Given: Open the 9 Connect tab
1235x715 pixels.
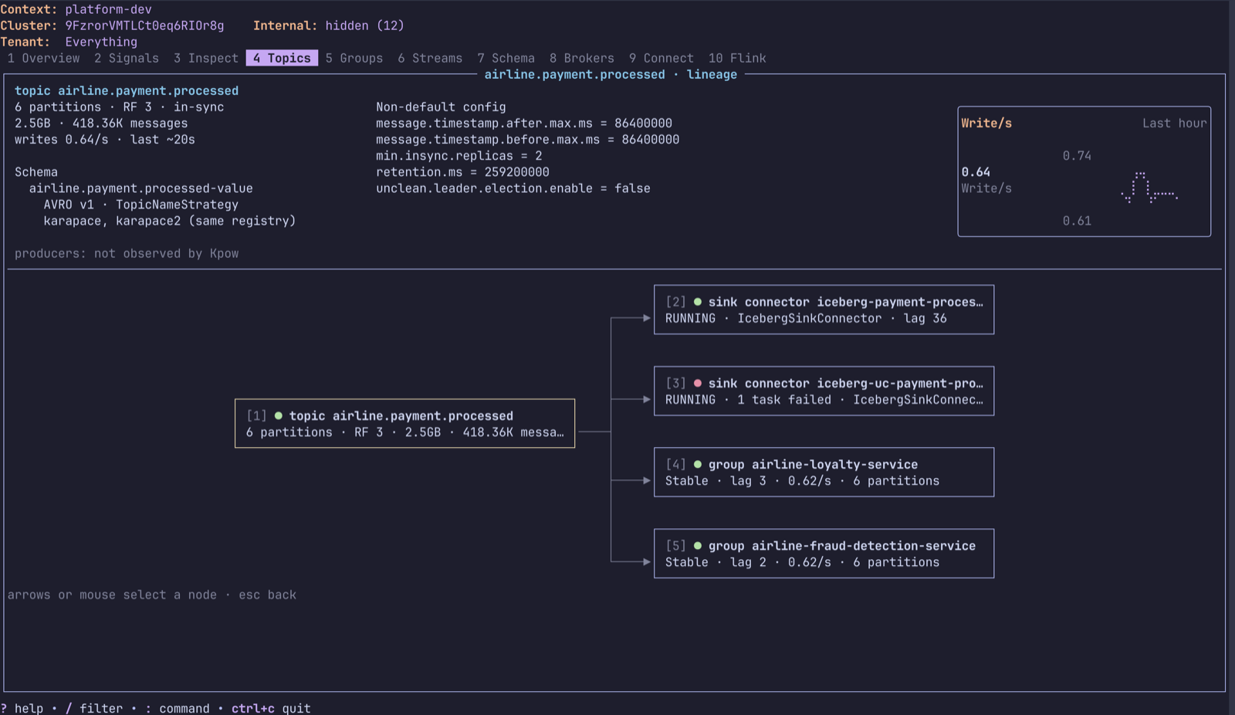Looking at the screenshot, I should pos(661,58).
